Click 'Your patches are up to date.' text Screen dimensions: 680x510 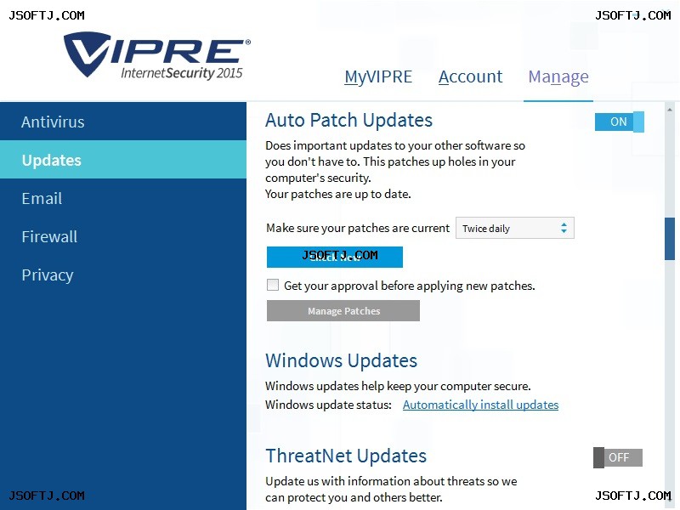337,194
